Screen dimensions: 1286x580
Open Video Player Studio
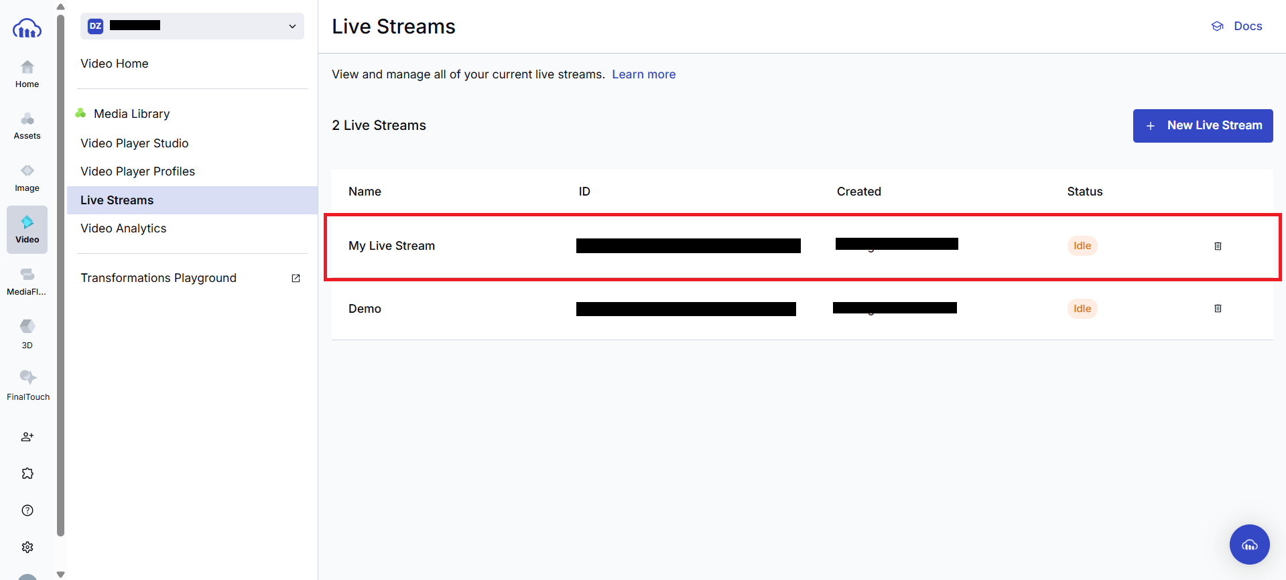(134, 143)
